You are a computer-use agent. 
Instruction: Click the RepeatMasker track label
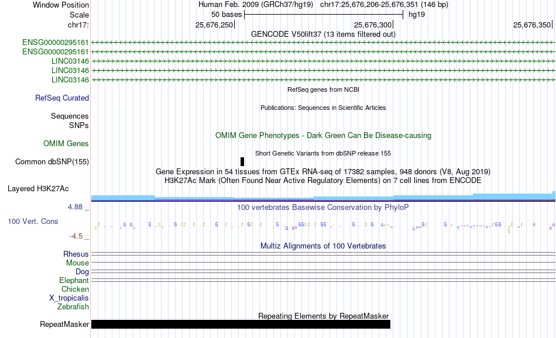coord(64,324)
